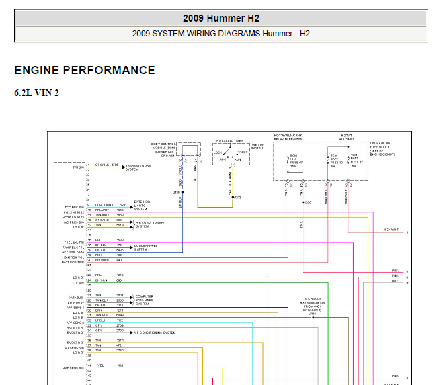Click the "DATA BUS-" pin label
Viewport: 443px width, 385px height.
click(x=76, y=298)
